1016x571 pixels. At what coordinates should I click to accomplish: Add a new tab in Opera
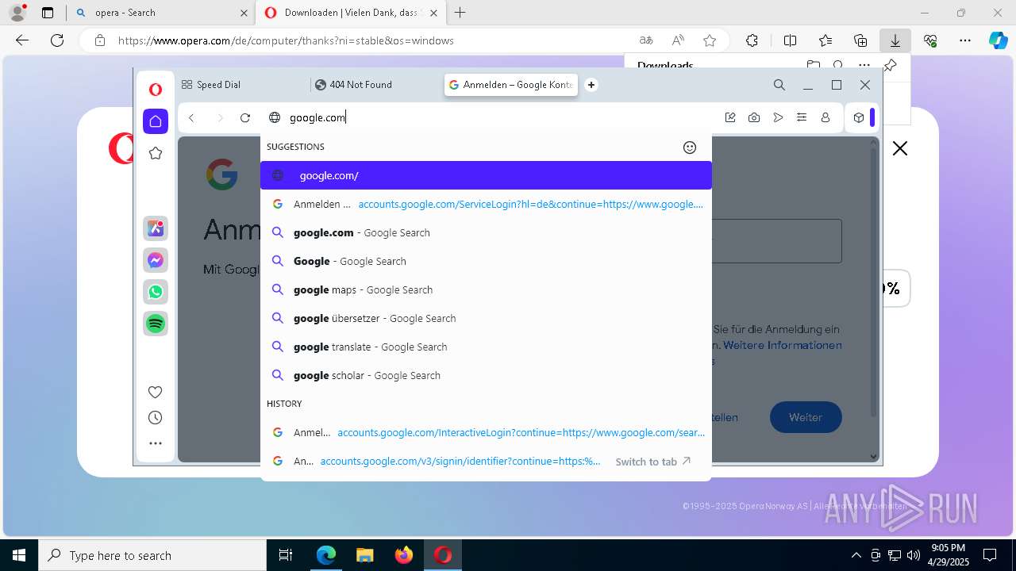click(x=591, y=85)
